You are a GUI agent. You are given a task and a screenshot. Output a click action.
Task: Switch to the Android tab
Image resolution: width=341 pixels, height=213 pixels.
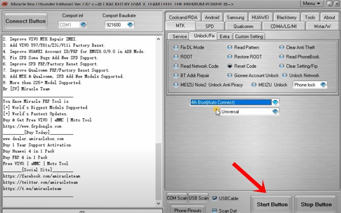[x=212, y=17]
